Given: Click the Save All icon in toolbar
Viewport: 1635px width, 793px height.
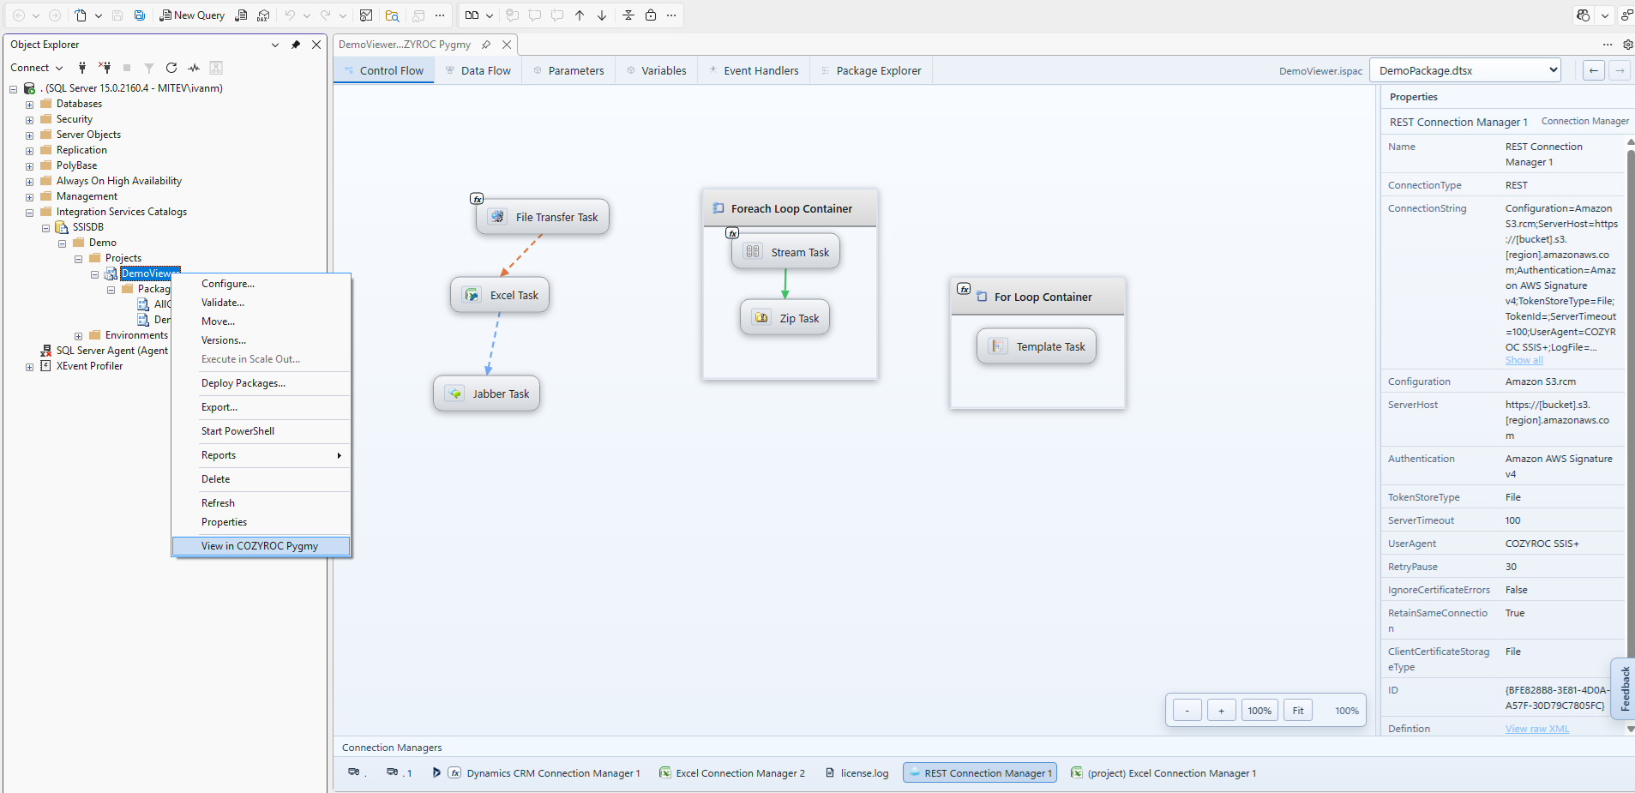Looking at the screenshot, I should (x=140, y=15).
